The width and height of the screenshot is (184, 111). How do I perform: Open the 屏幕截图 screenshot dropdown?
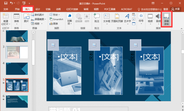[x=38, y=19]
